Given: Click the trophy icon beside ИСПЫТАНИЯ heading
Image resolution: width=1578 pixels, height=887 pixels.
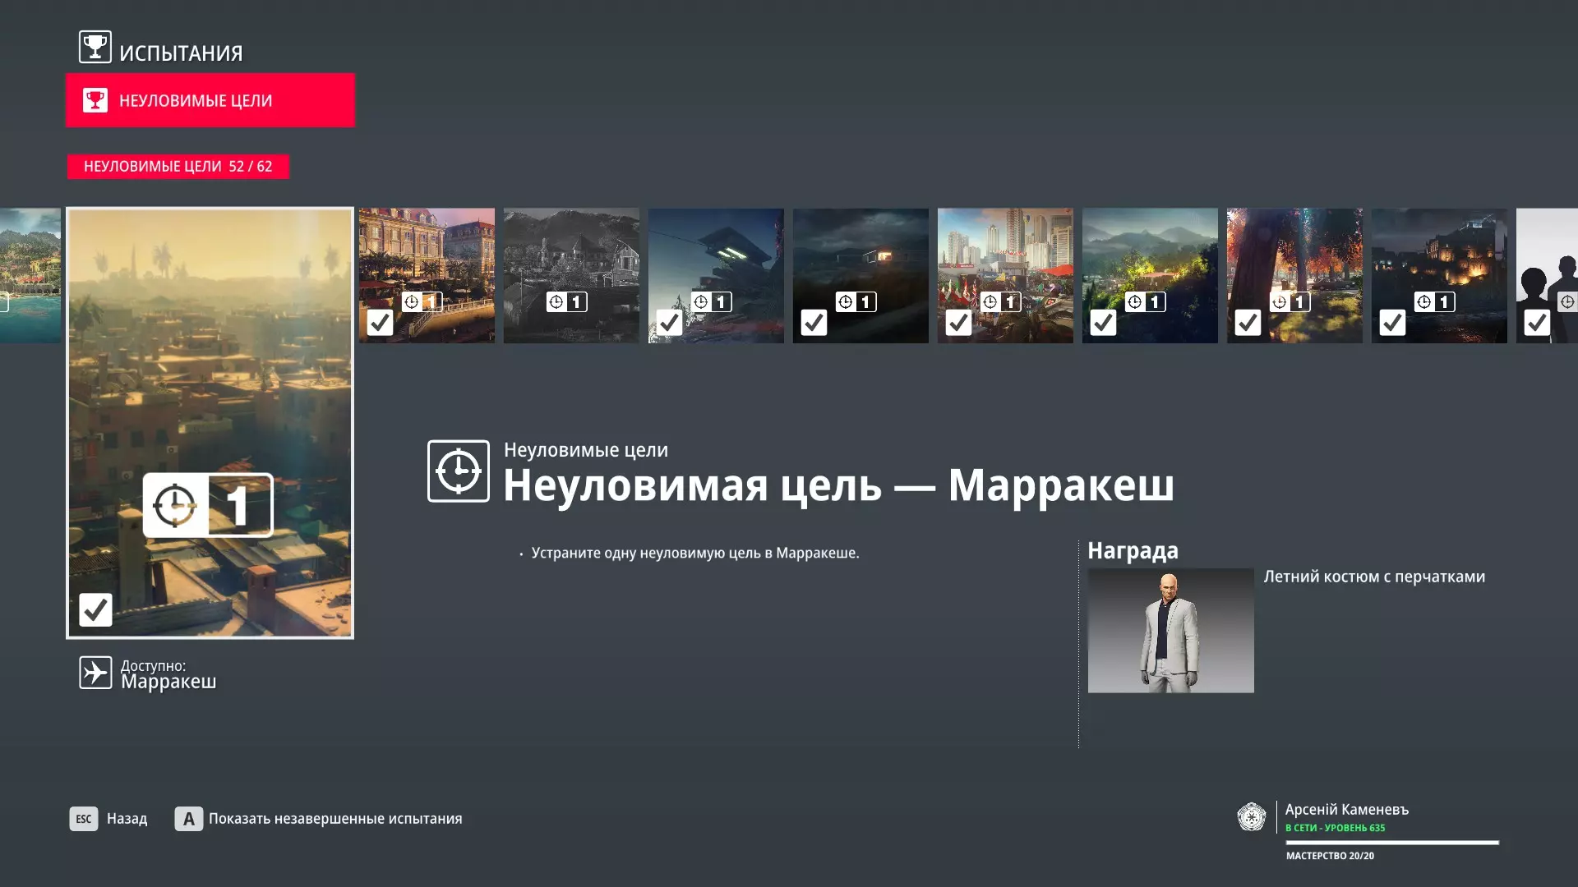Looking at the screenshot, I should coord(95,47).
